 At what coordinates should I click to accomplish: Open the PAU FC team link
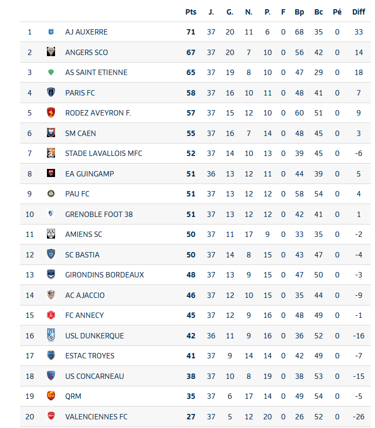click(x=77, y=194)
